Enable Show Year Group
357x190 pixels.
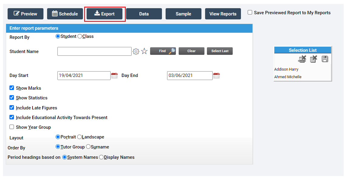pyautogui.click(x=11, y=127)
